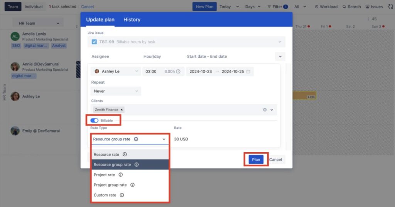Open the All dropdown in toolbar
The width and height of the screenshot is (395, 207).
300,7
